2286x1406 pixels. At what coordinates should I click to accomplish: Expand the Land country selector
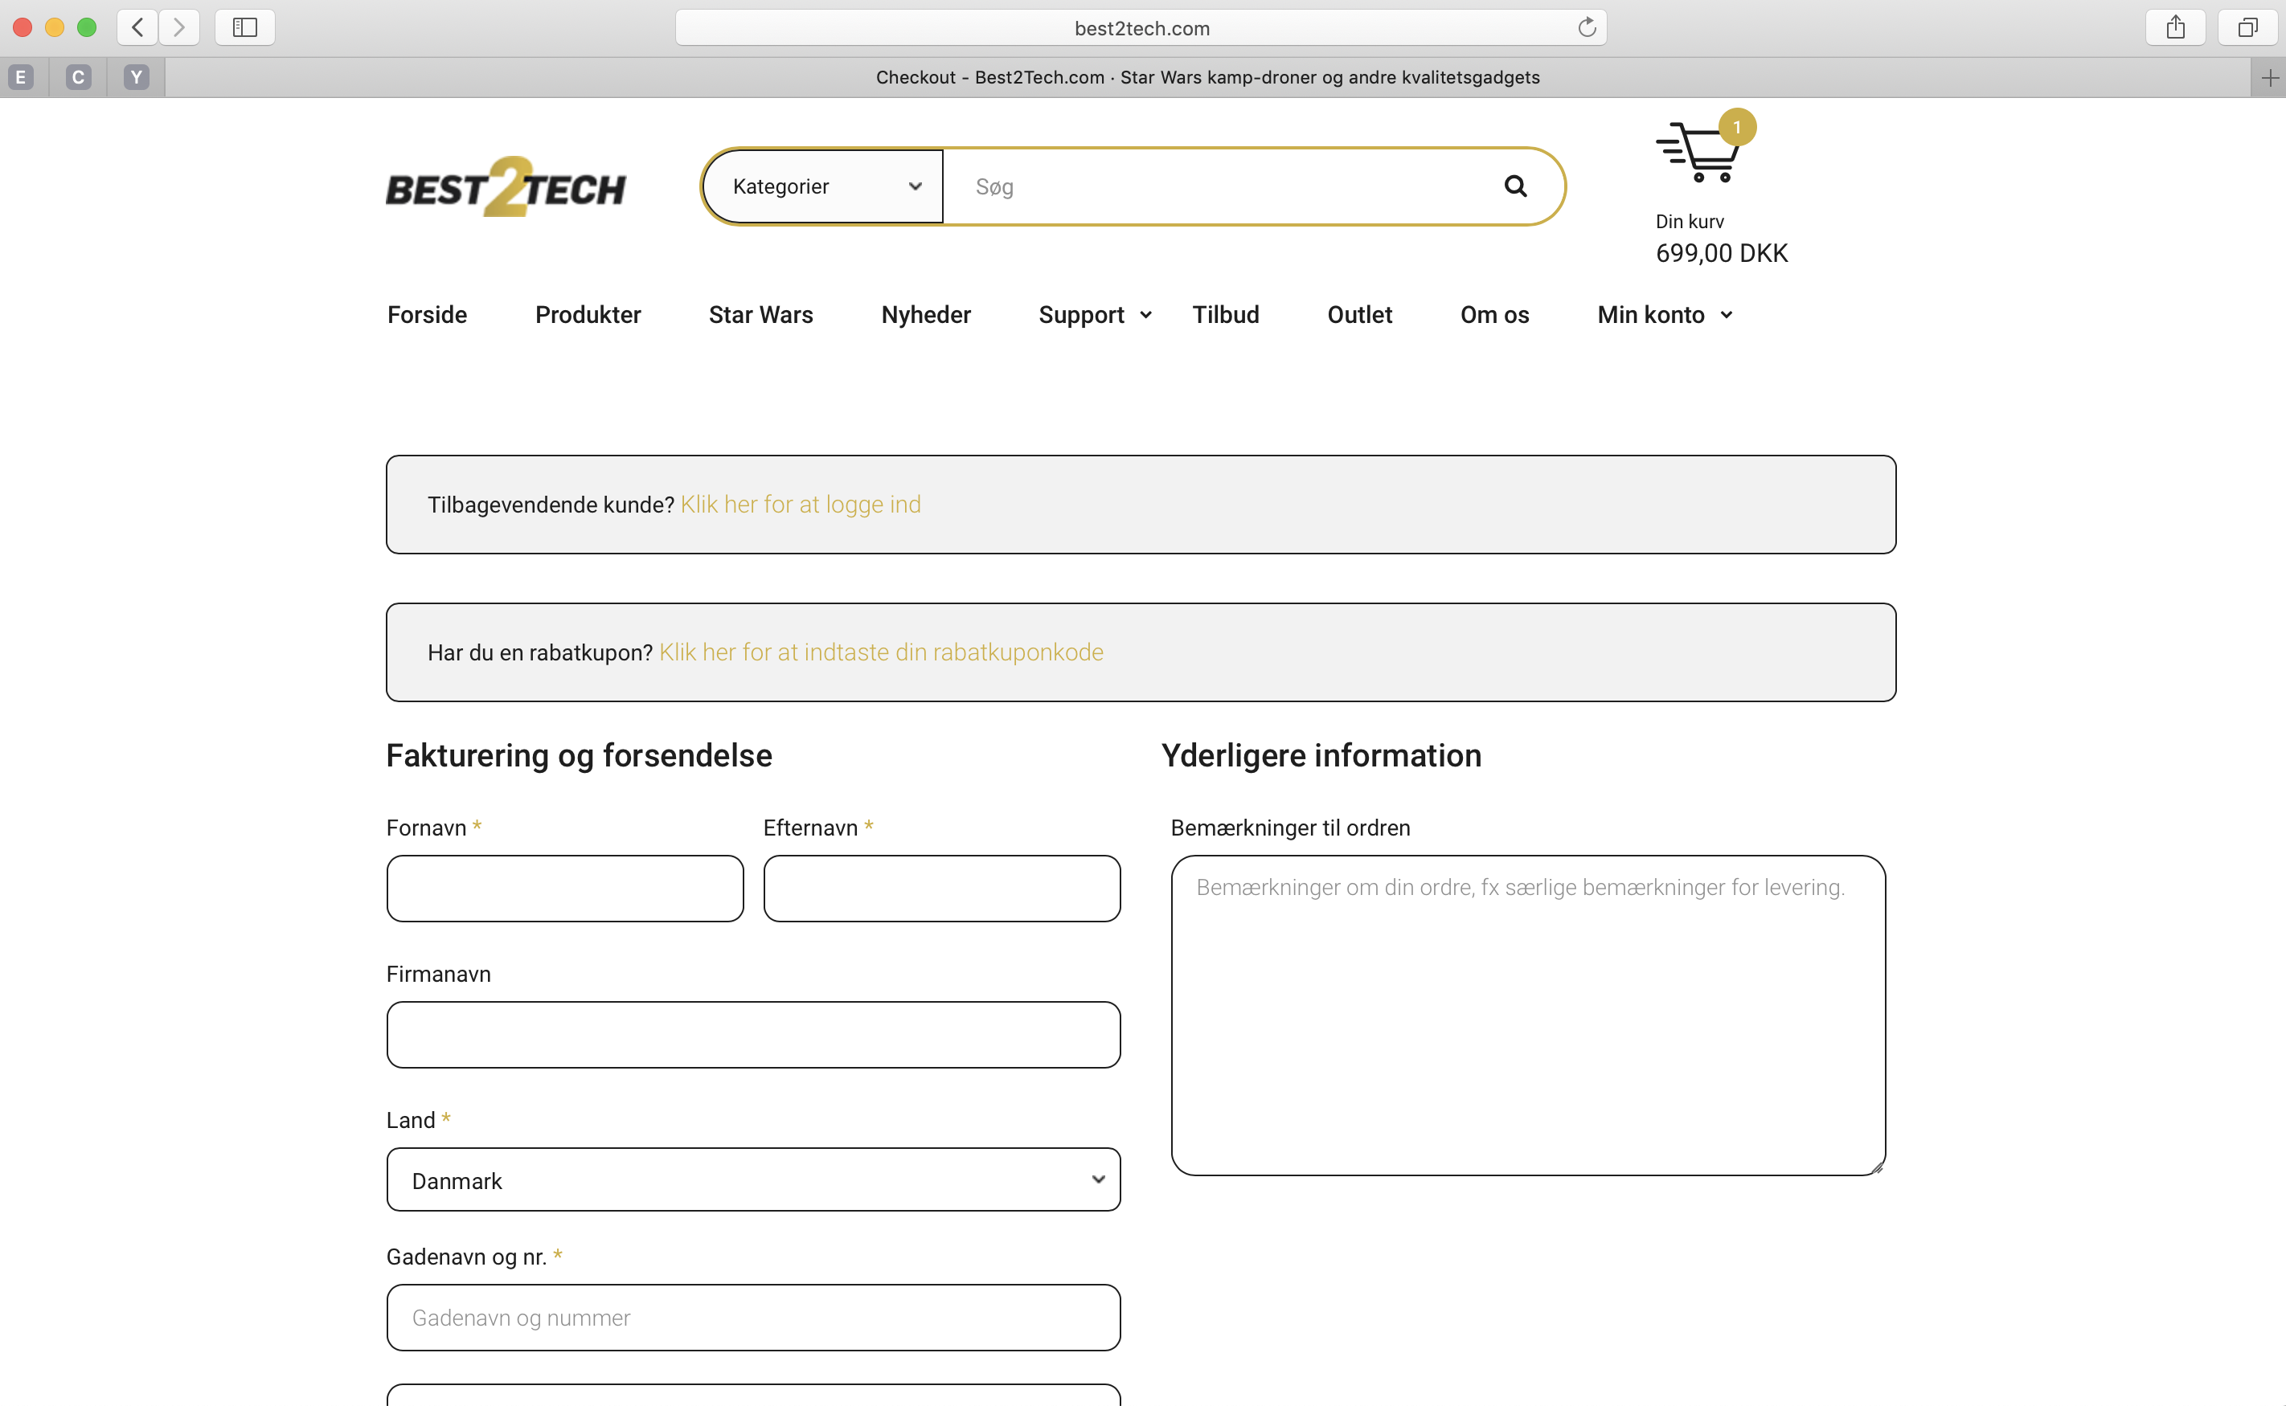click(x=753, y=1180)
